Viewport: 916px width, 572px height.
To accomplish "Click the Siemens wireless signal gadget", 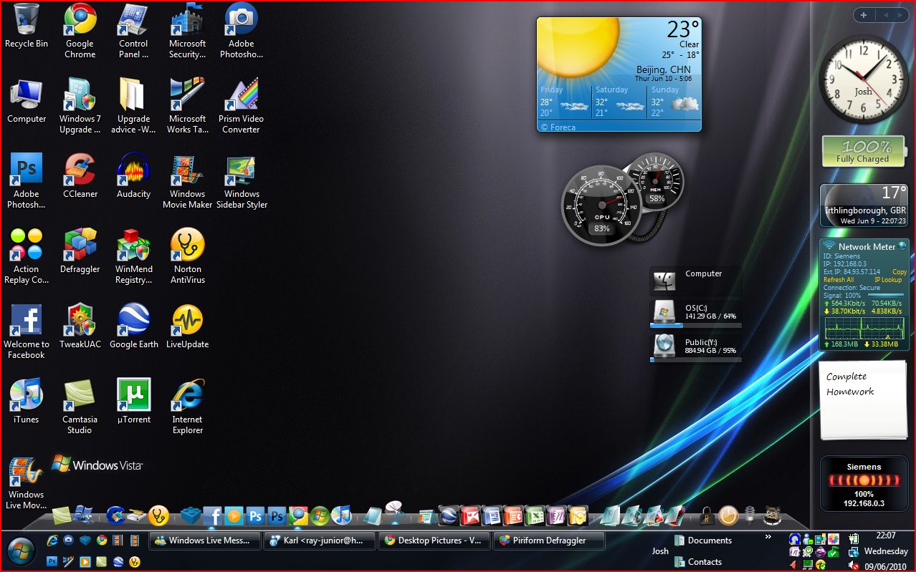I will click(864, 485).
